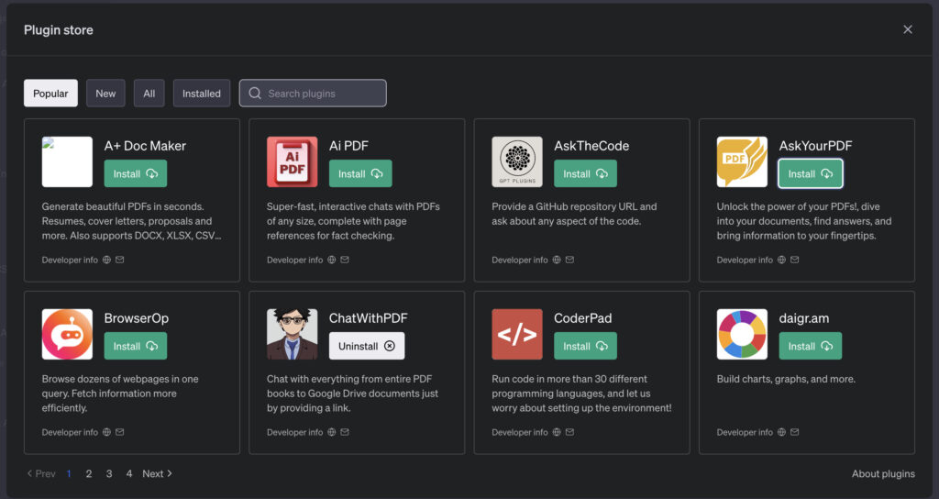
Task: Open Ai PDF developer website globe icon
Action: pos(332,260)
